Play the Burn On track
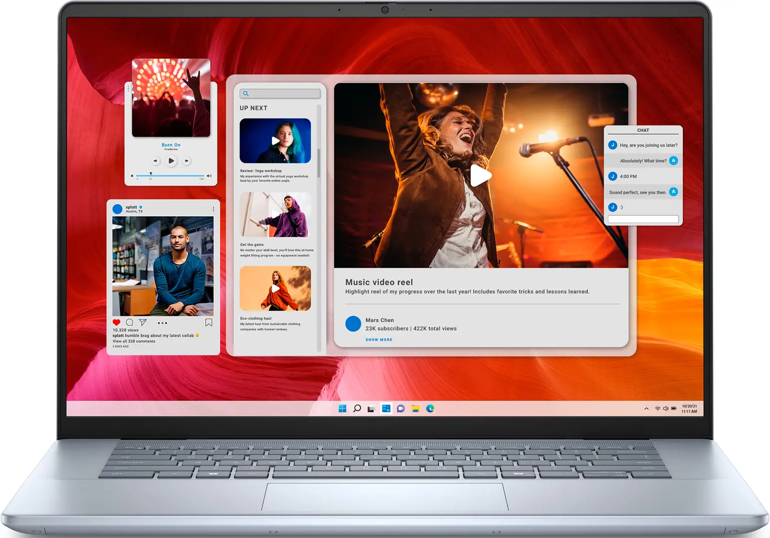The image size is (770, 538). click(171, 161)
